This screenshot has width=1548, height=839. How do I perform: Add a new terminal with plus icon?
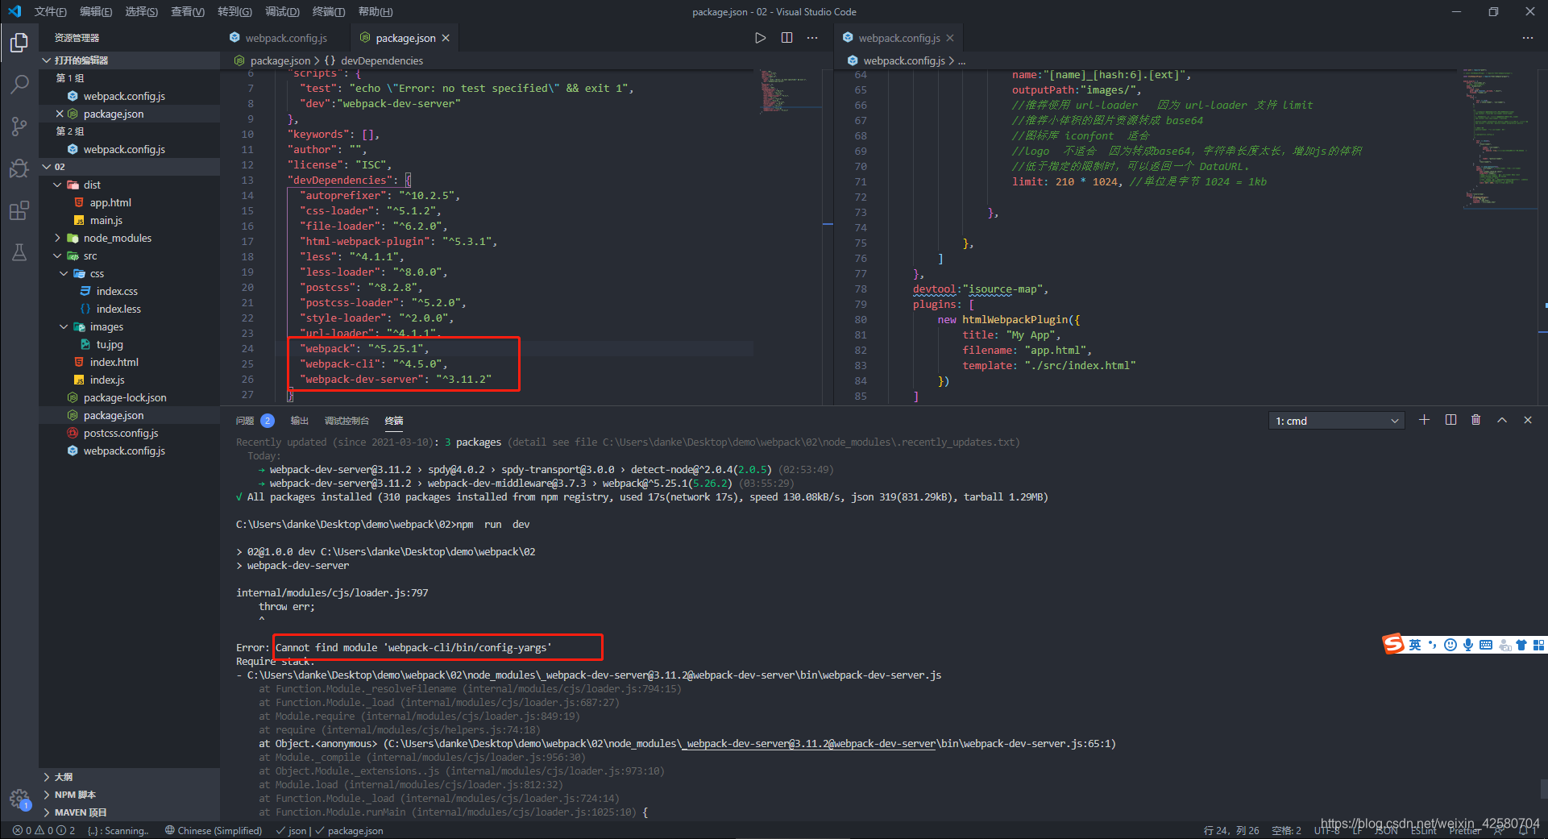(1424, 420)
